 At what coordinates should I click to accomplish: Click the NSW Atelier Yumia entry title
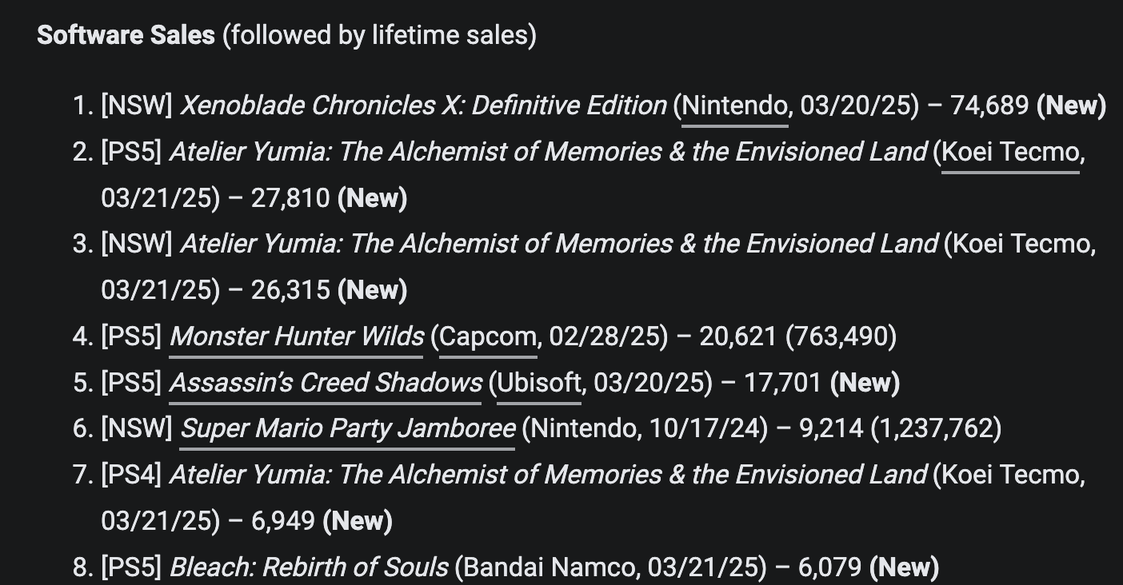[559, 244]
